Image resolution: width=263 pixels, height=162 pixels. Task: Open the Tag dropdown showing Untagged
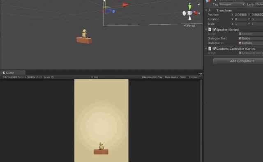click(232, 5)
